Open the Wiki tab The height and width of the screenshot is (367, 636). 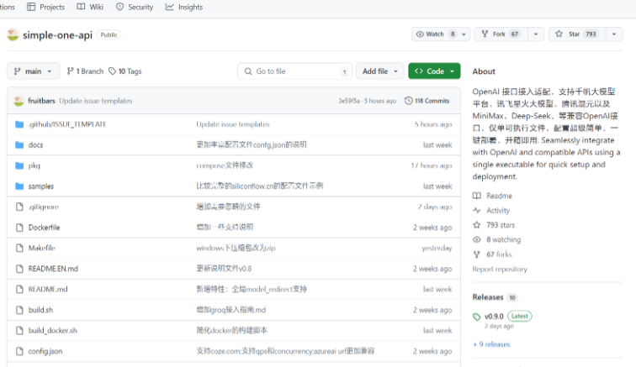[90, 7]
